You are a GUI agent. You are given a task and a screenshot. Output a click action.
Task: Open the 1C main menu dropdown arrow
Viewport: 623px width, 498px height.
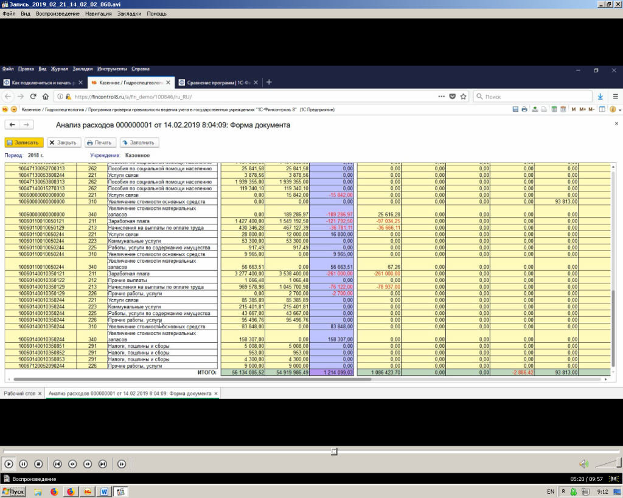[14, 109]
